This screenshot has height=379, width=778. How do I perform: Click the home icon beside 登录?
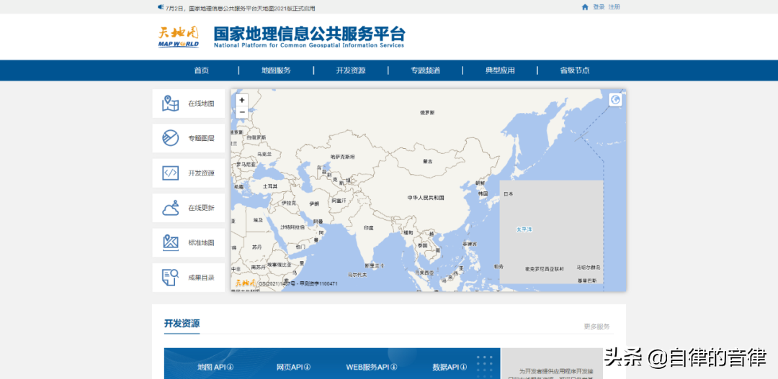tap(585, 7)
